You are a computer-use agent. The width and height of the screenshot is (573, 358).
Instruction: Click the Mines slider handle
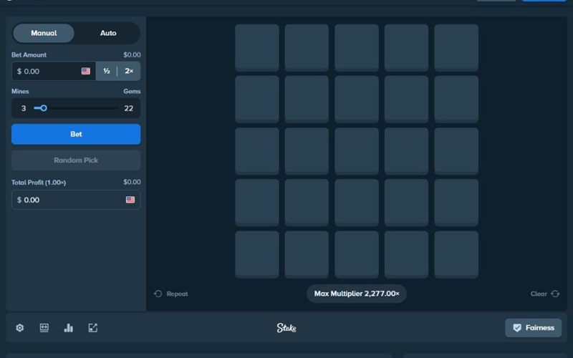[44, 108]
